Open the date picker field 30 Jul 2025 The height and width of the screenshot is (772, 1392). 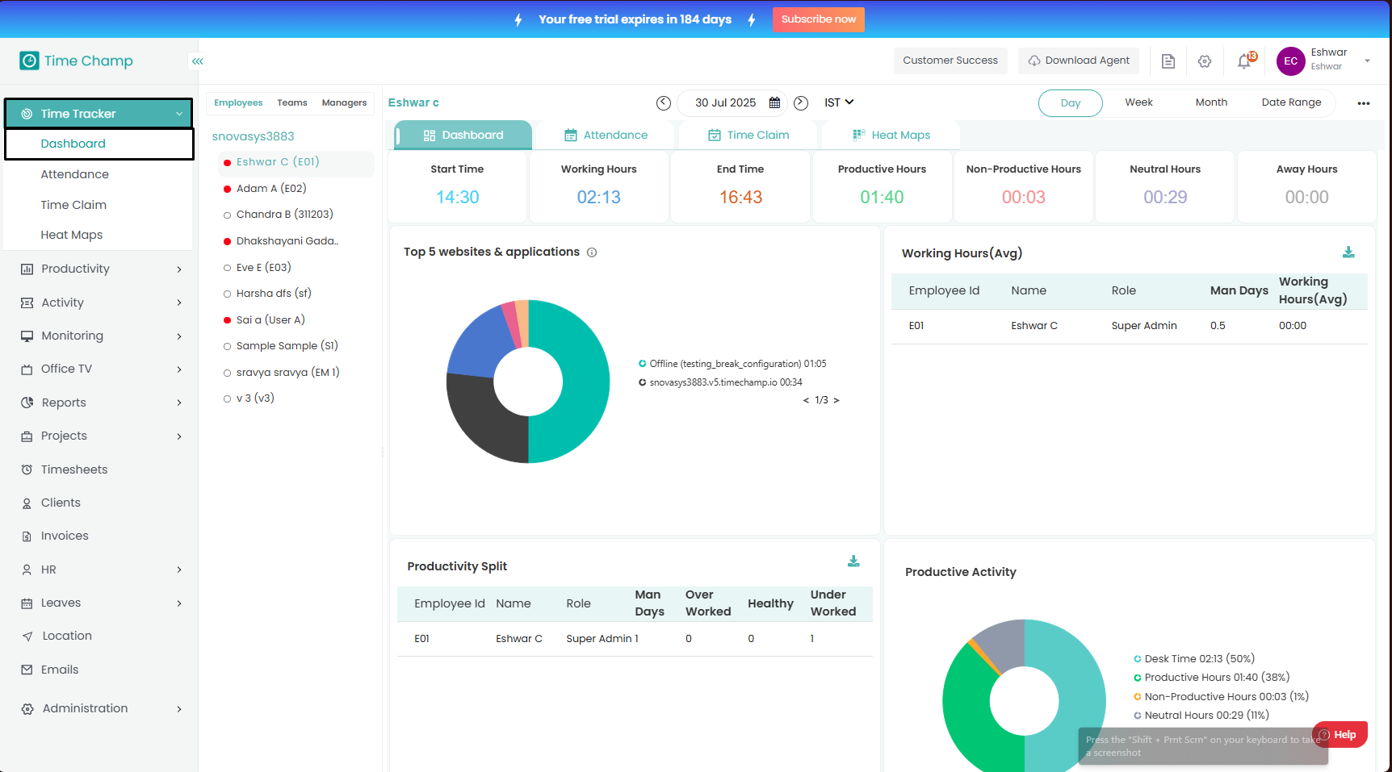pos(727,103)
